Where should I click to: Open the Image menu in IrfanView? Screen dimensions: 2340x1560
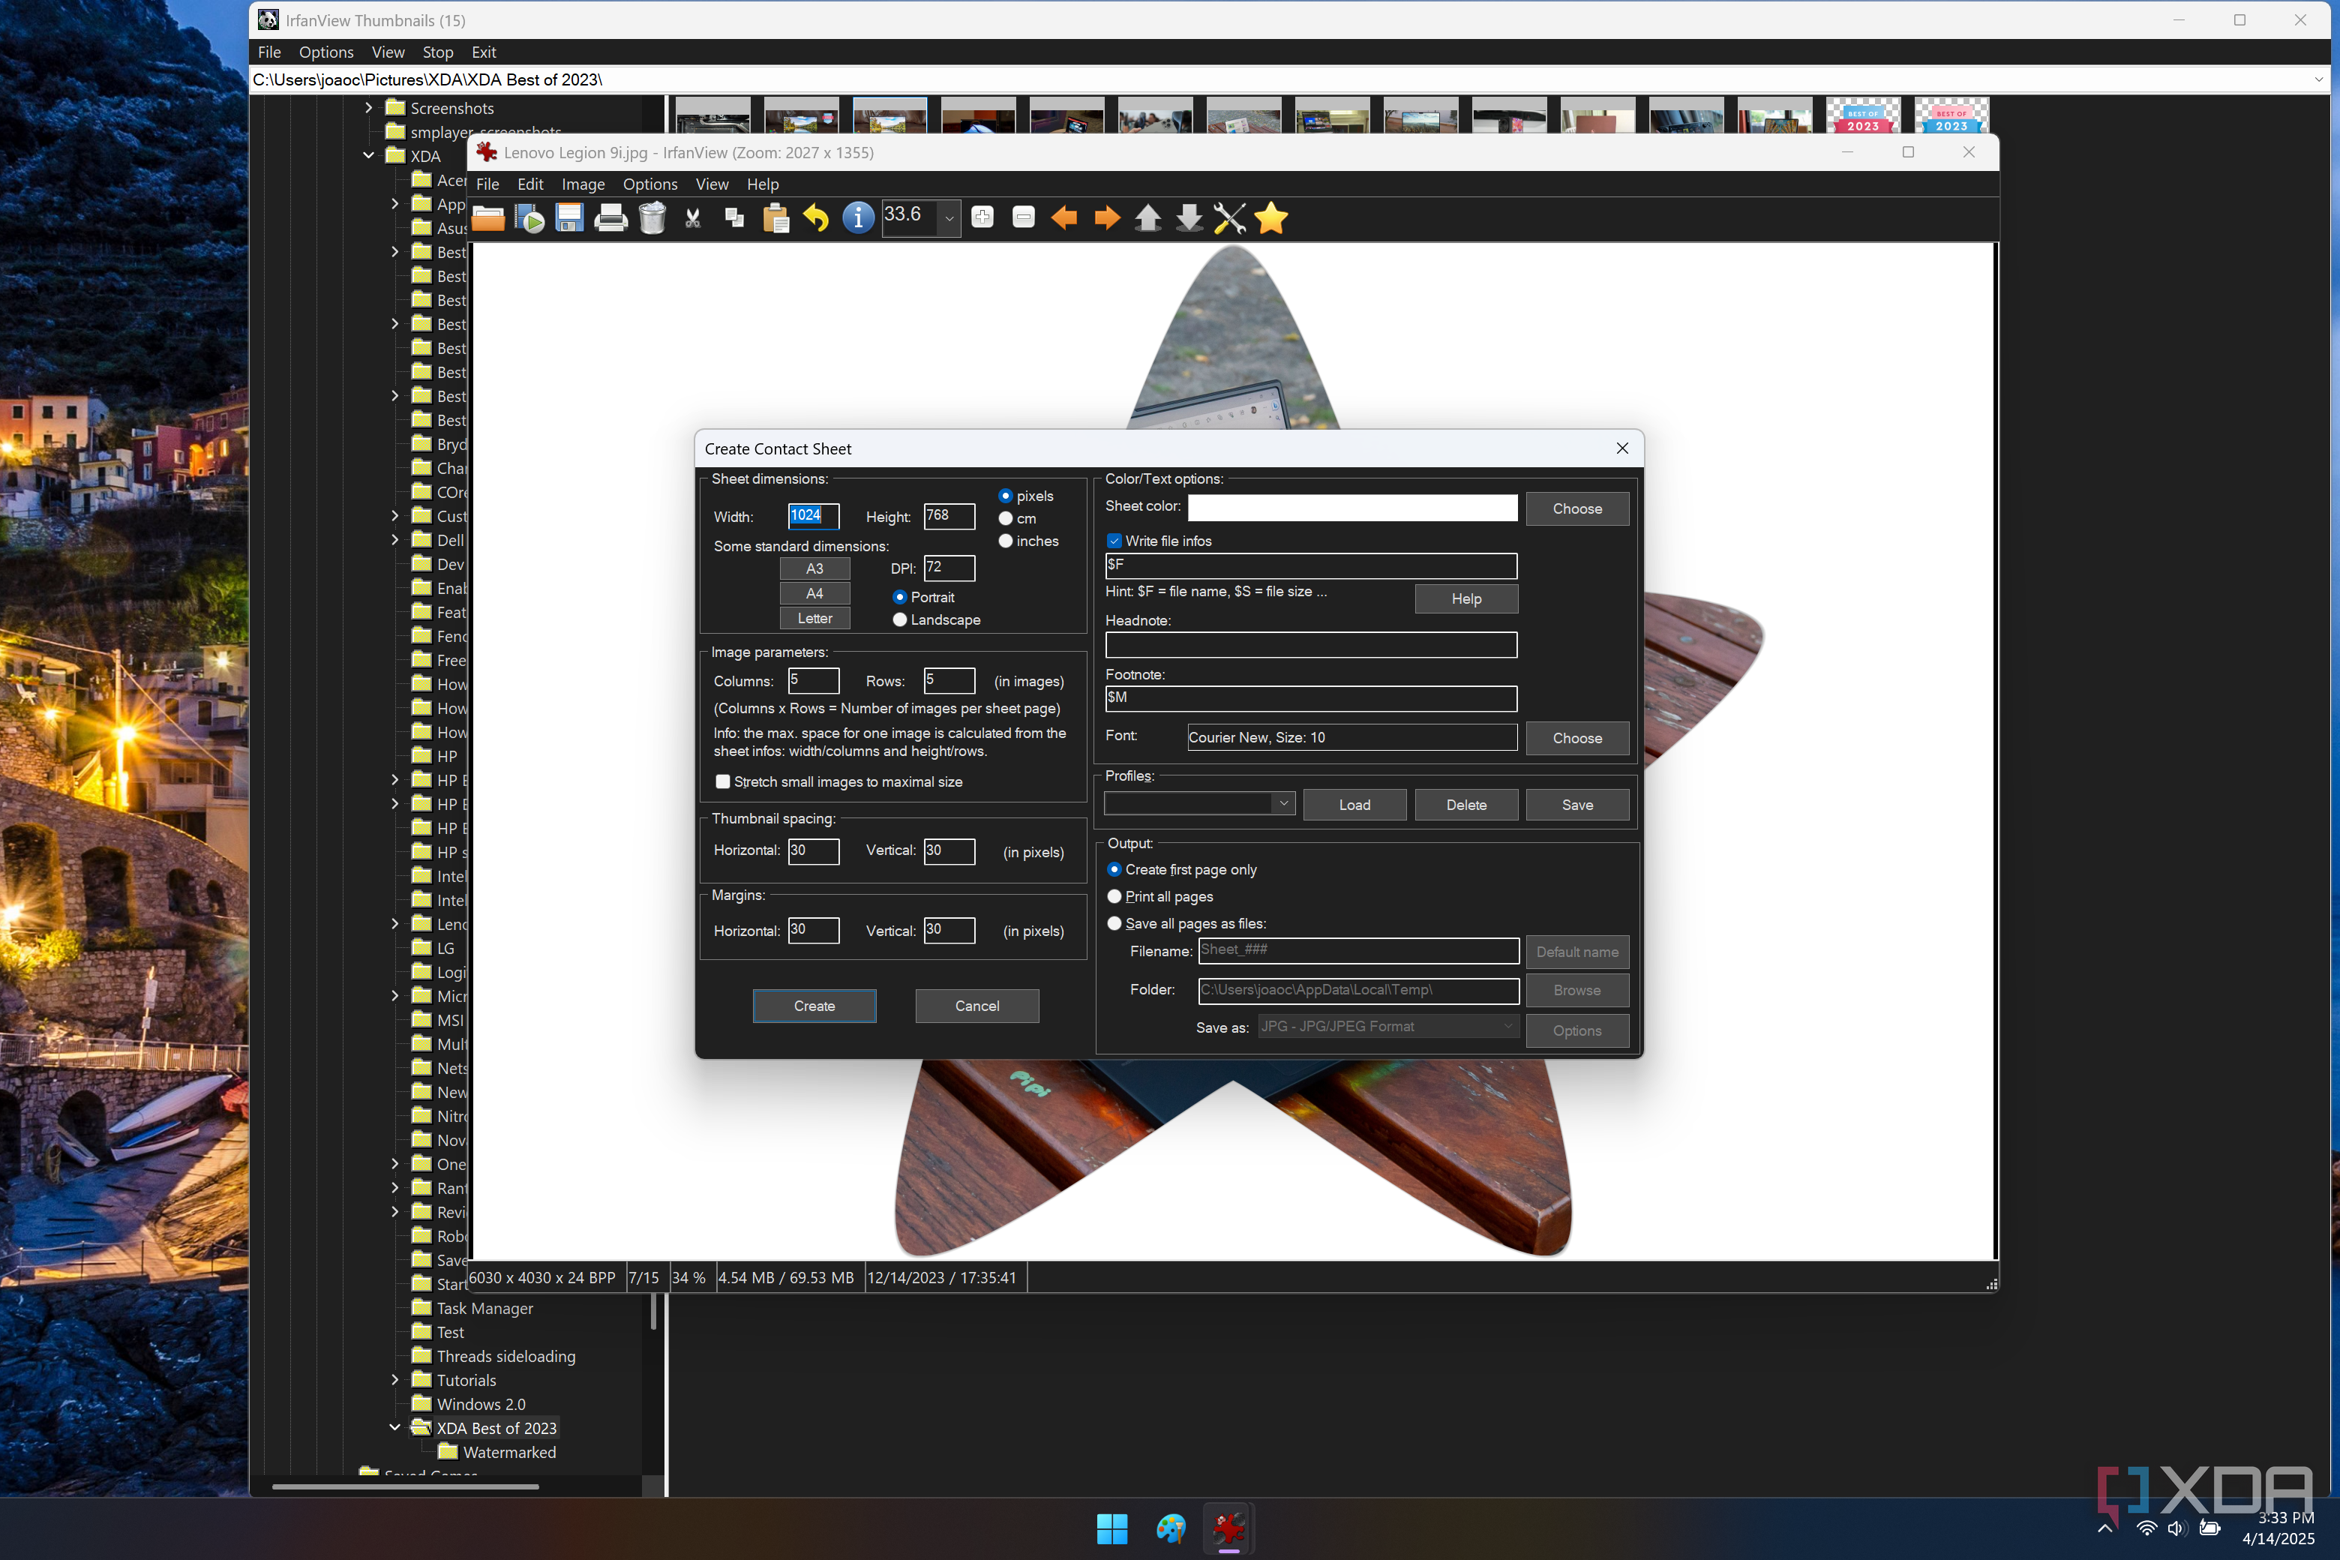click(x=583, y=184)
